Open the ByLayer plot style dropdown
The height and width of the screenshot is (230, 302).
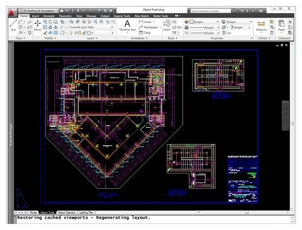tap(237, 22)
